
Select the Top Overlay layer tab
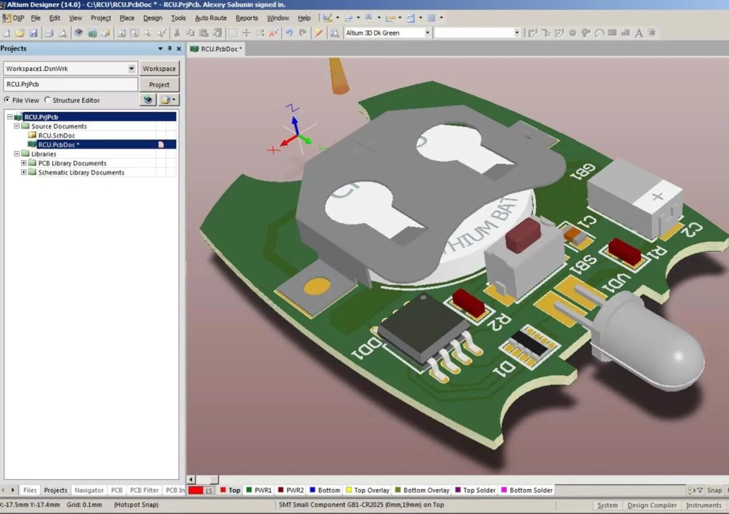point(368,490)
